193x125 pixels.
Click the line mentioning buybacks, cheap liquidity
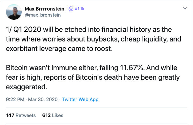[x=93, y=39]
